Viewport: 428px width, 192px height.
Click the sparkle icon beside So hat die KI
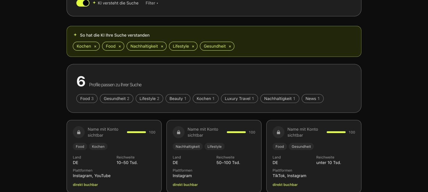[75, 35]
